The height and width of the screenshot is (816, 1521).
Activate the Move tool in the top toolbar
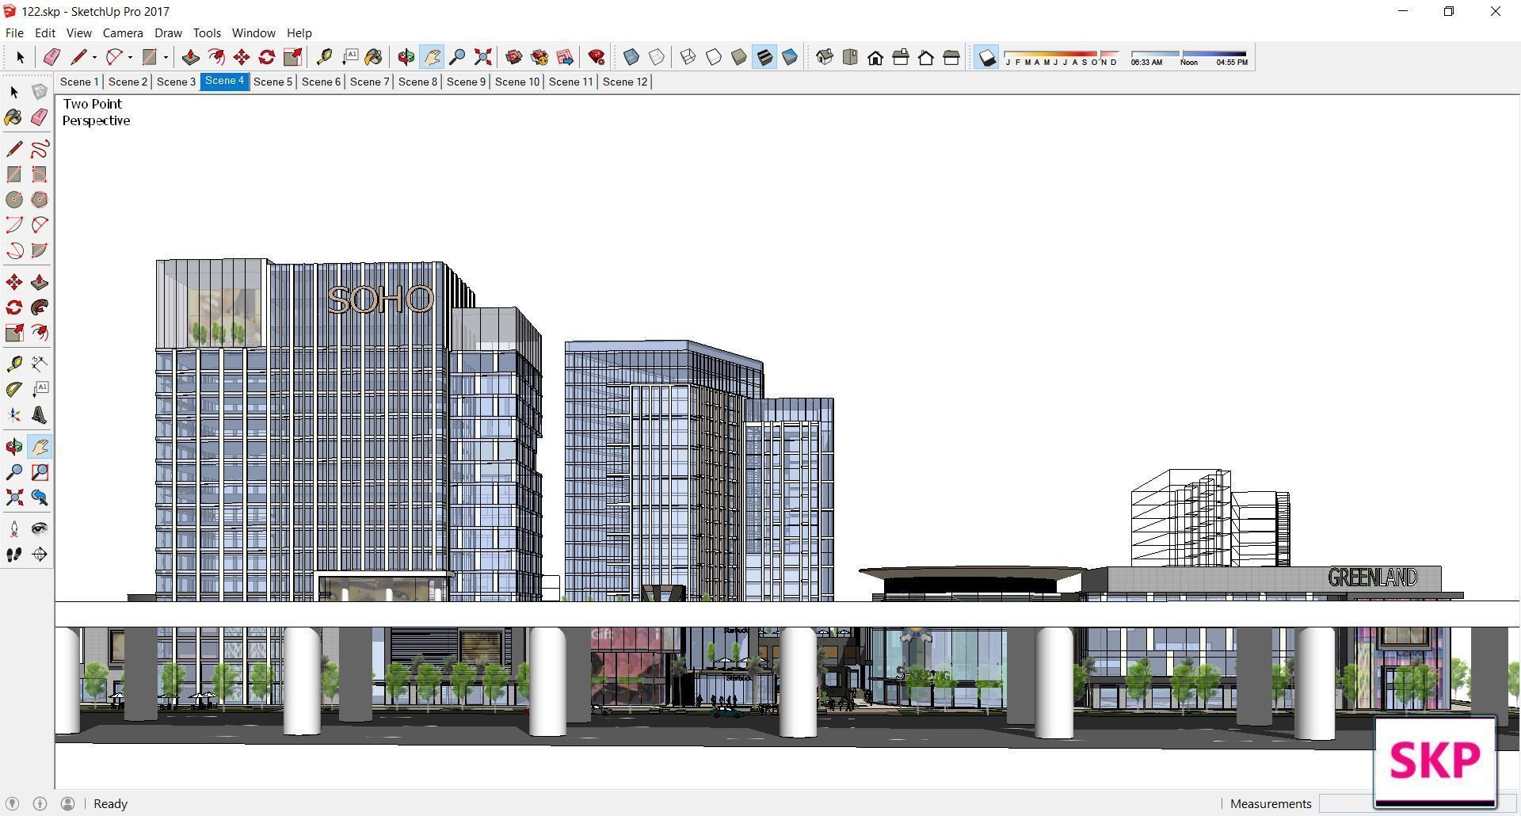pos(242,58)
